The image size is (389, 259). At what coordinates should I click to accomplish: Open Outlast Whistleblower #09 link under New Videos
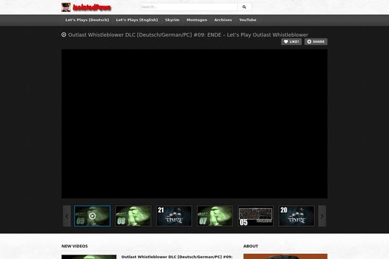click(177, 257)
